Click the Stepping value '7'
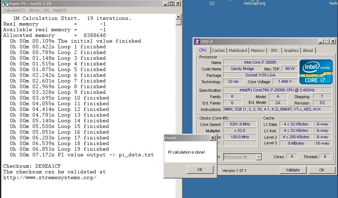This screenshot has width=338, height=198. [322, 97]
